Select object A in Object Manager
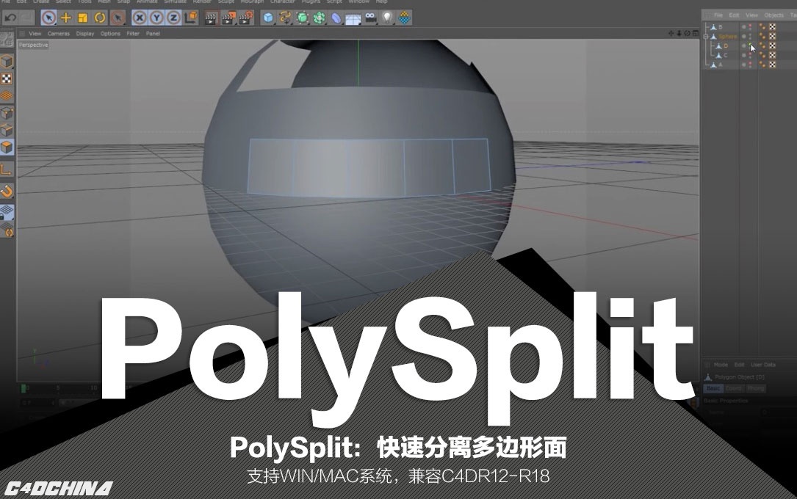Image resolution: width=797 pixels, height=499 pixels. click(x=721, y=65)
